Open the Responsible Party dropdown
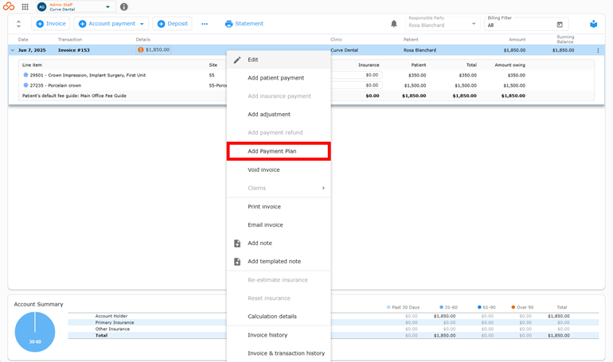The width and height of the screenshot is (613, 362). tap(442, 24)
